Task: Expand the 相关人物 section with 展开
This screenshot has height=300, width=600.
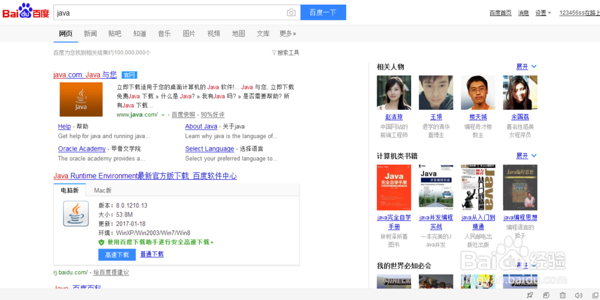Action: coord(527,67)
